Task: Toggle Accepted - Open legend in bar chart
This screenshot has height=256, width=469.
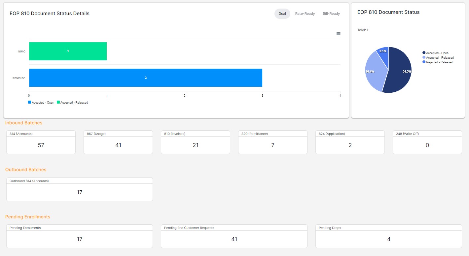Action: [41, 103]
